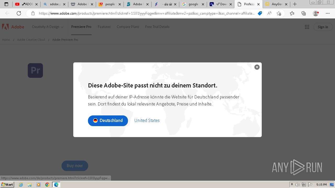
Task: Open the 5:15 PM taskbar clock
Action: tap(321, 185)
